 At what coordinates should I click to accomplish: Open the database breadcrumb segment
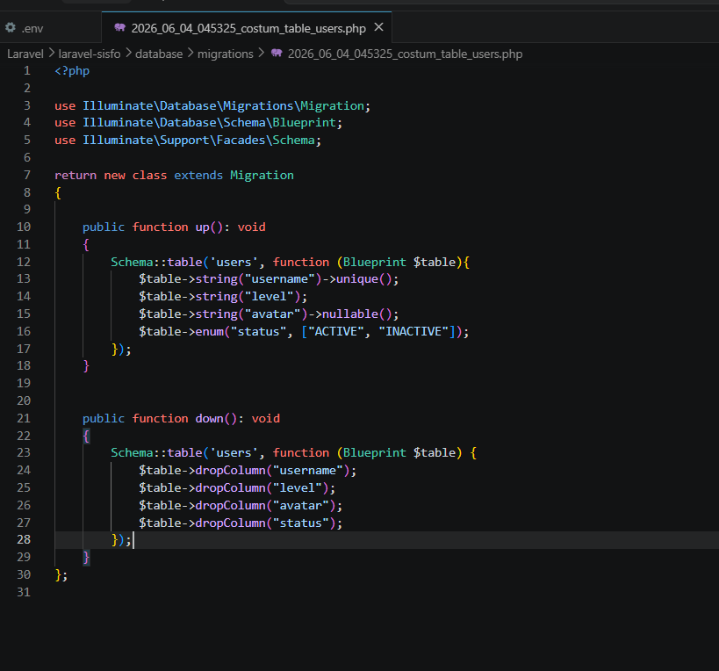coord(159,54)
